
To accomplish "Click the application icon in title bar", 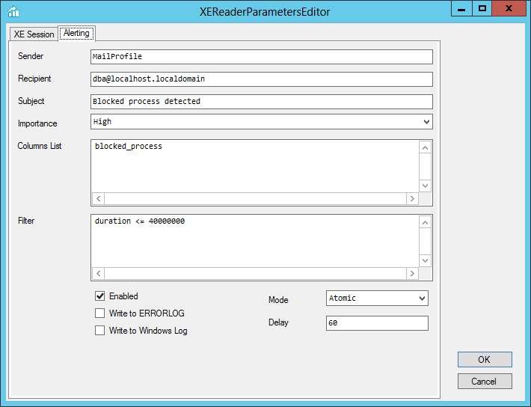I will (13, 11).
